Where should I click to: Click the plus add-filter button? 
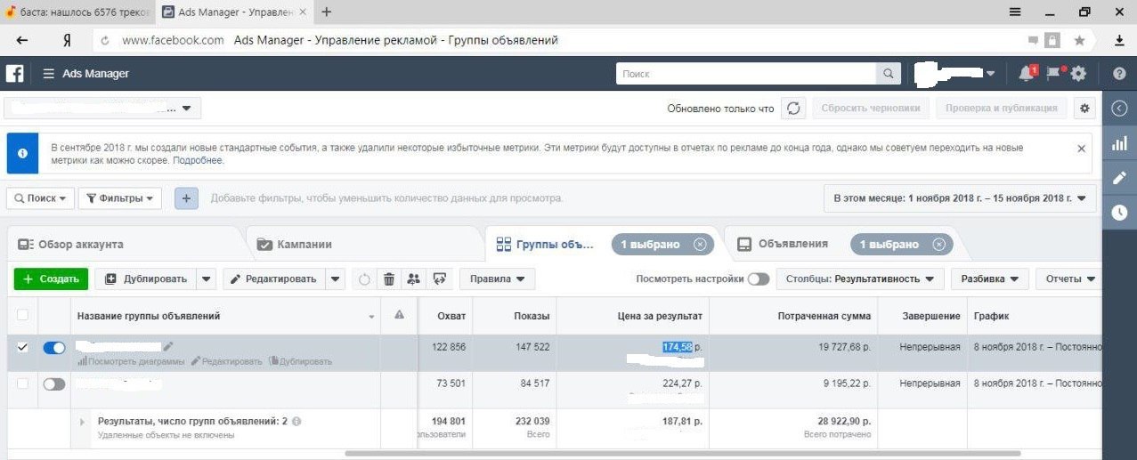click(x=186, y=198)
